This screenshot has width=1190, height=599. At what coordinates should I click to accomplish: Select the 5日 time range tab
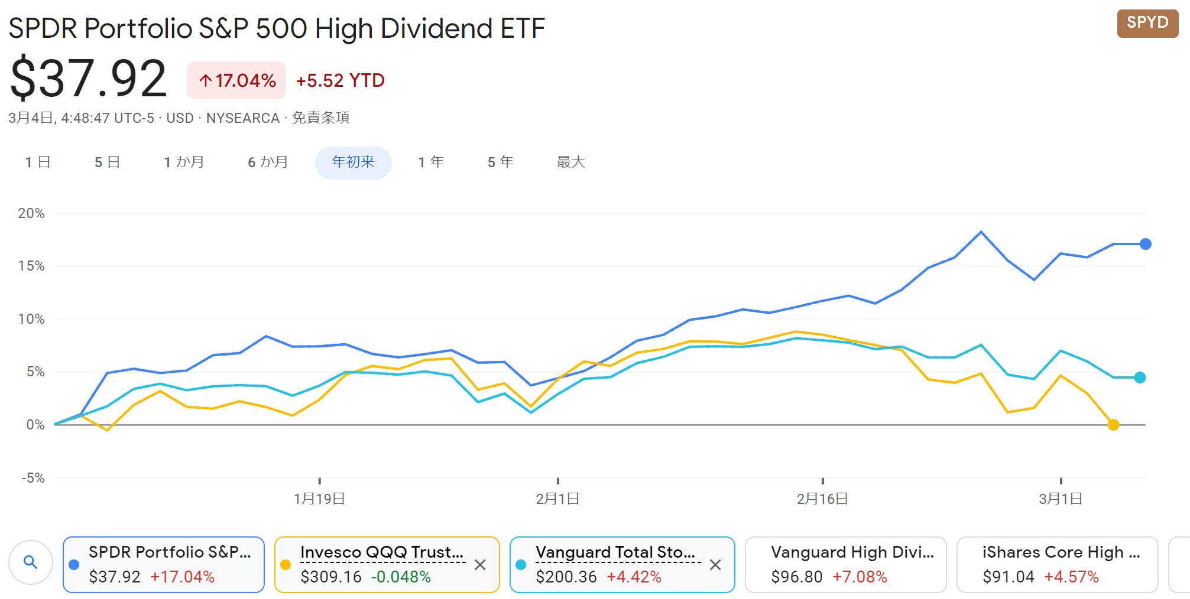(107, 162)
